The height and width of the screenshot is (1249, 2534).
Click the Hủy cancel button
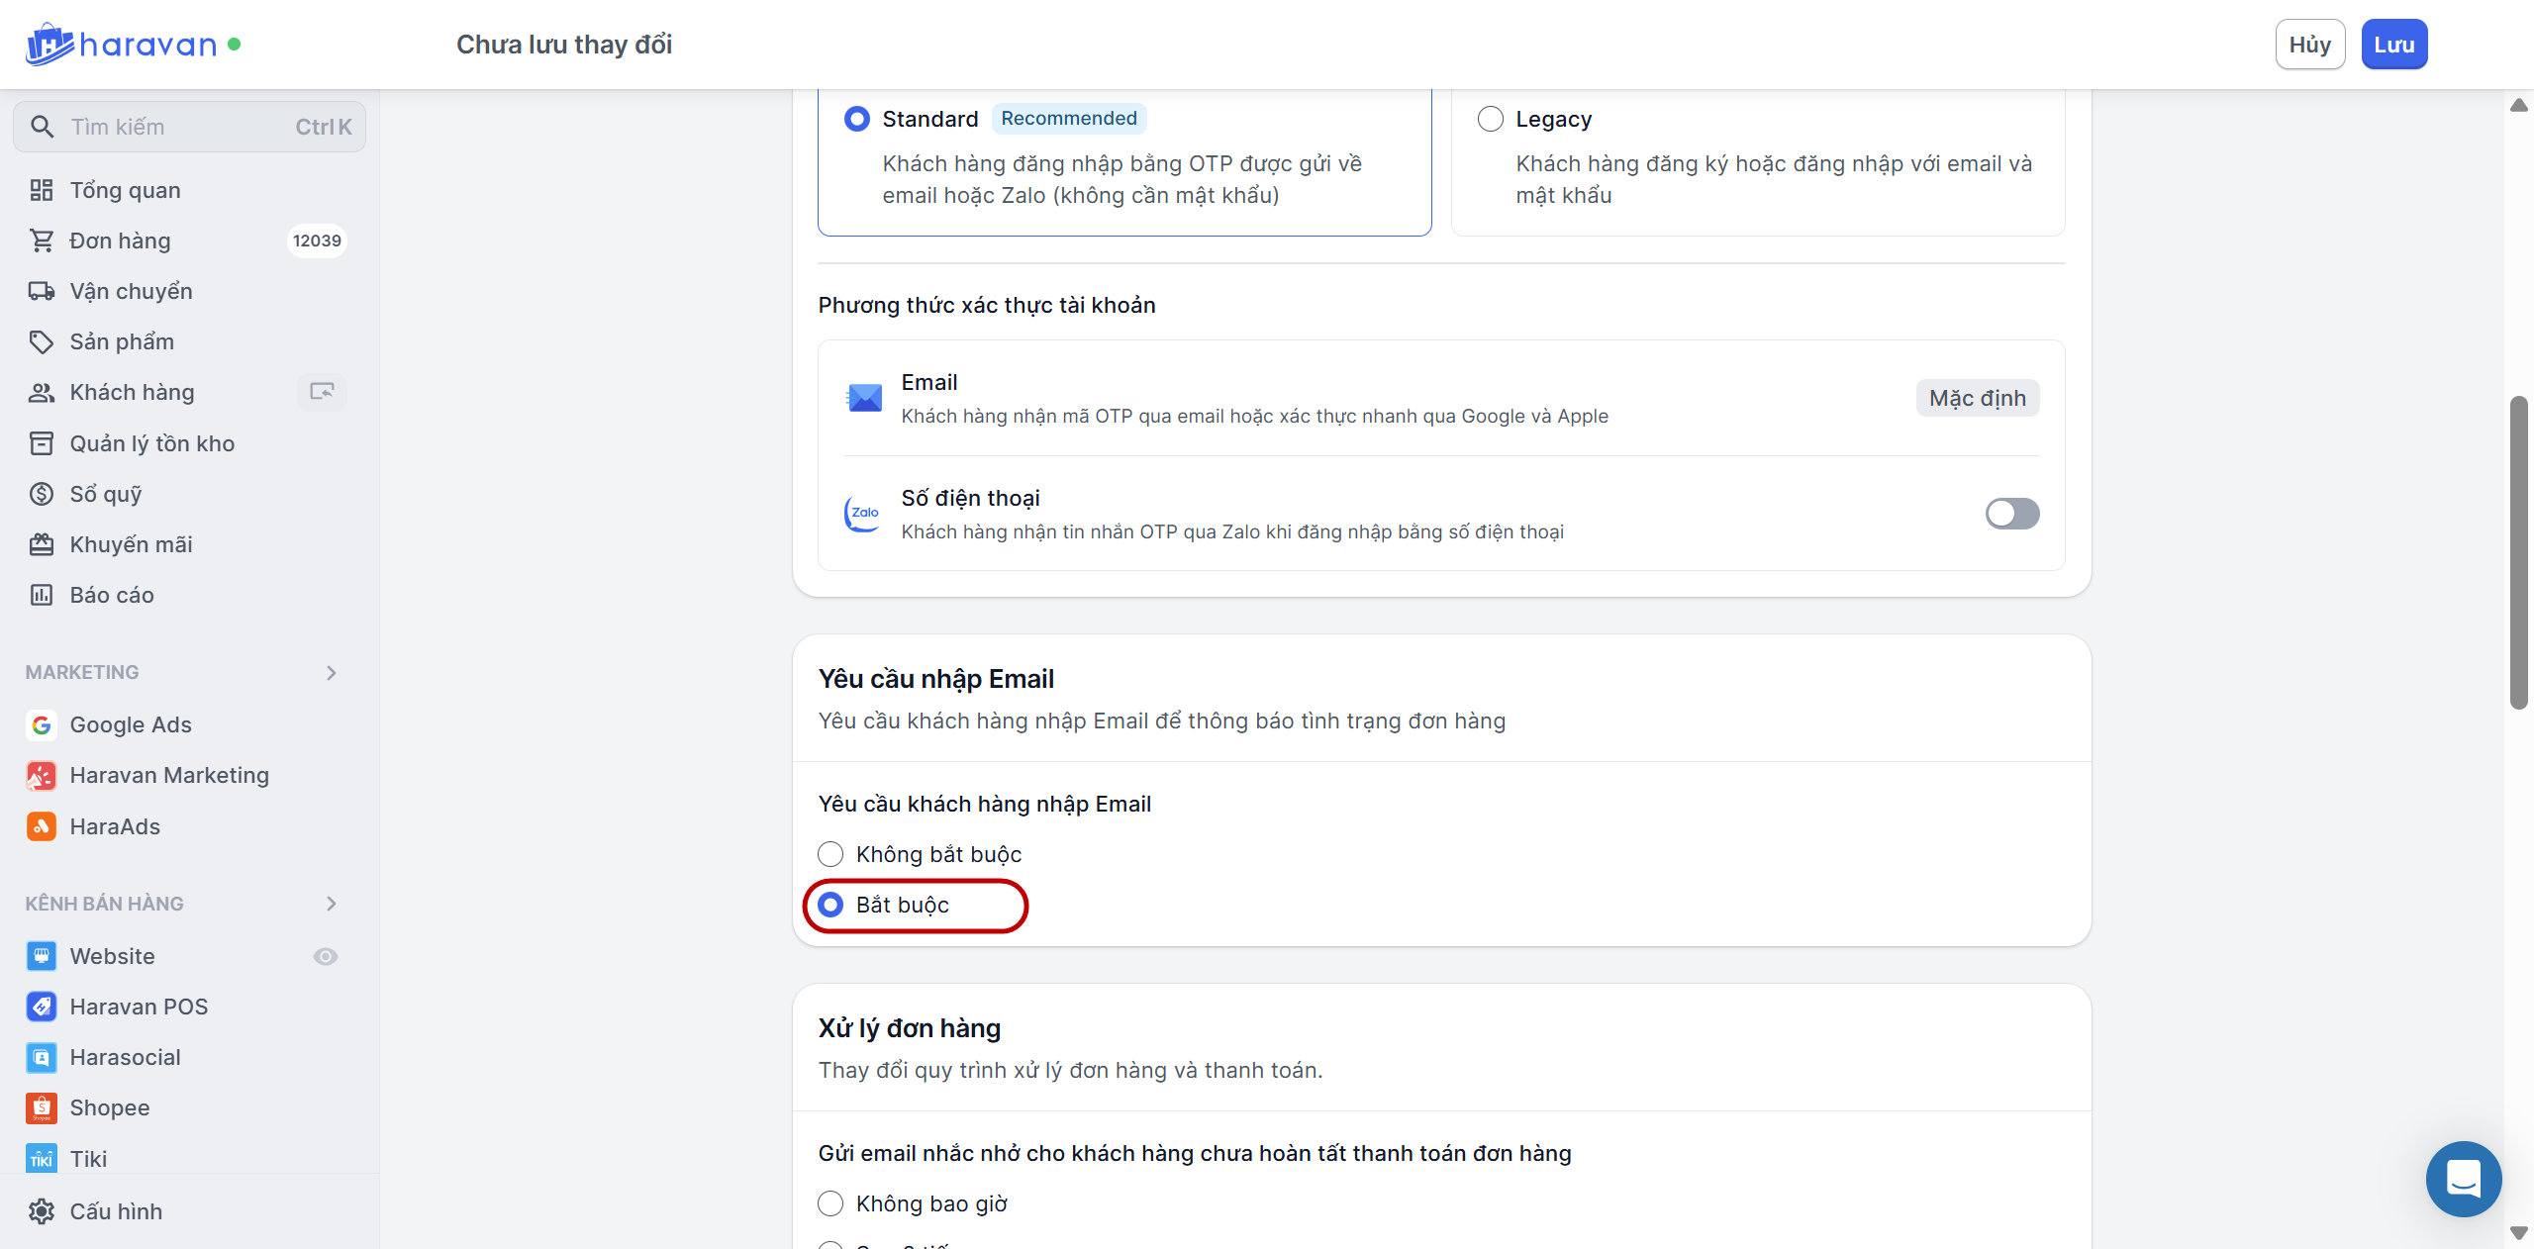[2309, 45]
